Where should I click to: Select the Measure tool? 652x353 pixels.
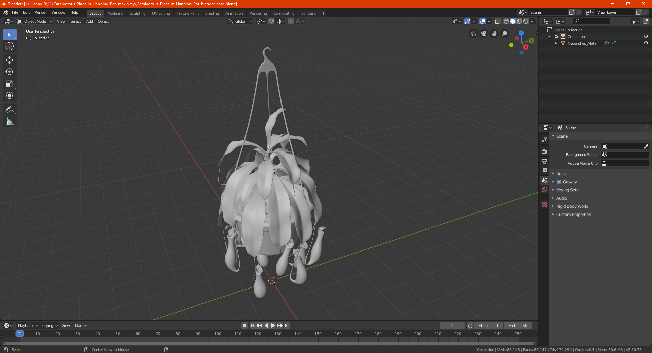[10, 121]
